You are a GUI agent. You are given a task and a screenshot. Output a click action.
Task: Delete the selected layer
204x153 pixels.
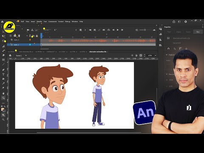pos(19,36)
